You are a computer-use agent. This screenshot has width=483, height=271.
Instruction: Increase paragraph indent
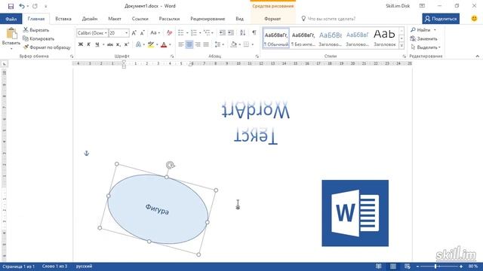point(231,32)
